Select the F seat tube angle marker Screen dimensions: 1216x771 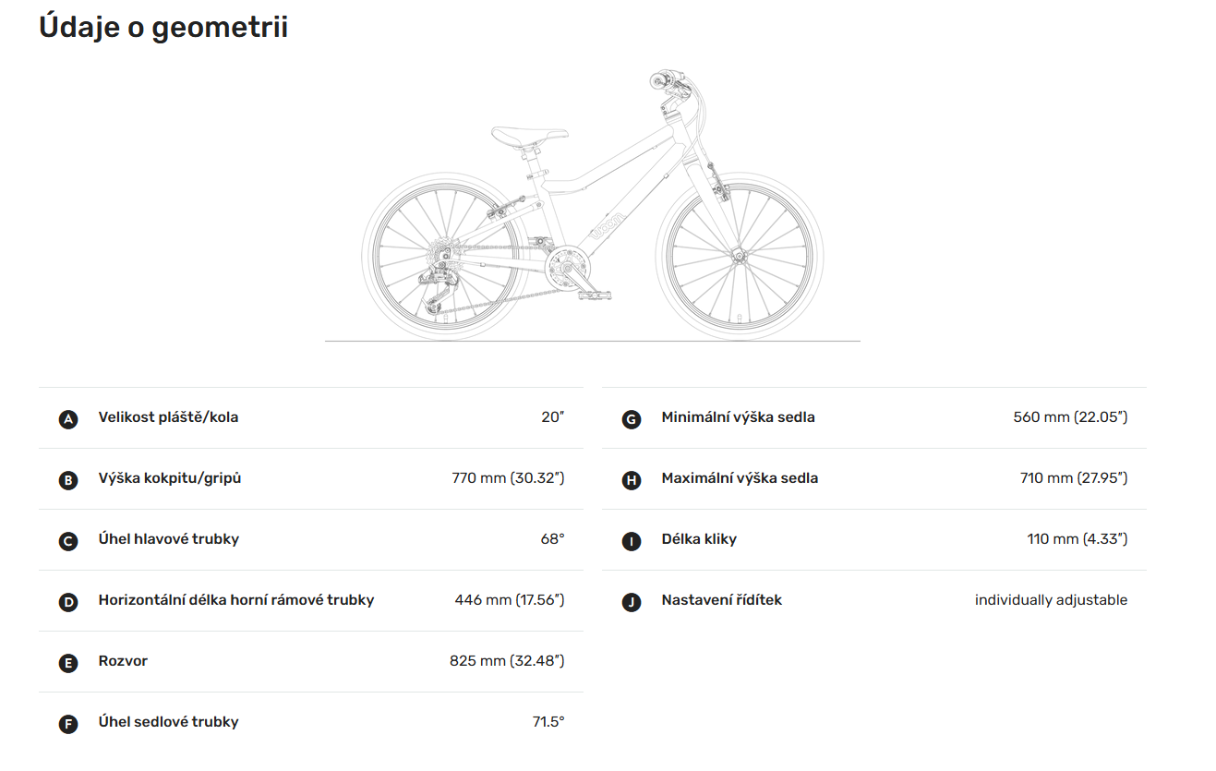click(x=68, y=724)
